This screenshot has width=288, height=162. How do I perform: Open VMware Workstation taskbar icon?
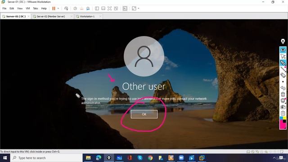click(x=202, y=158)
